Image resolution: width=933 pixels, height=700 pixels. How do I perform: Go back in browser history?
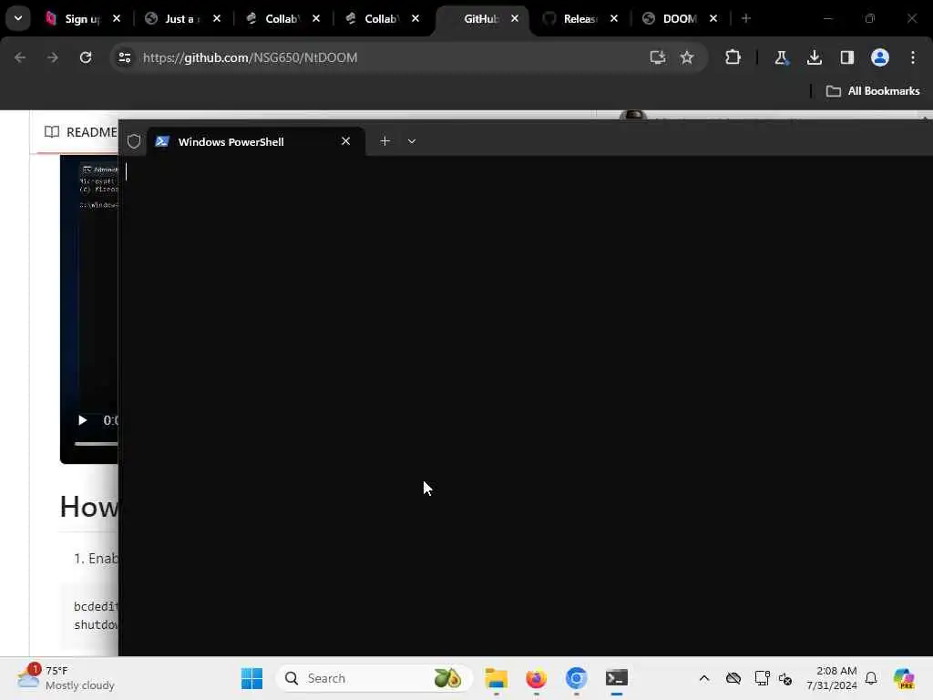tap(20, 57)
